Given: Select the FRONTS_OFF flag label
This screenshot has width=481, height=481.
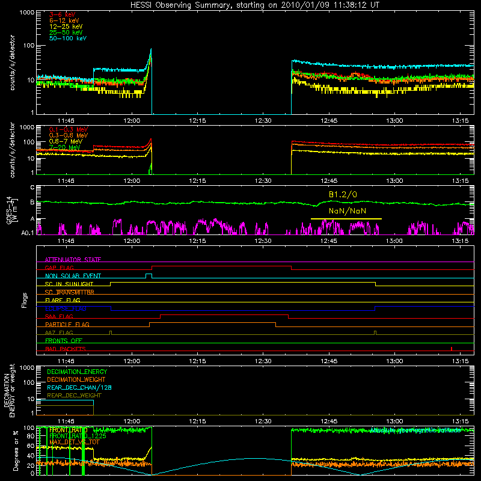Looking at the screenshot, I should [x=64, y=340].
